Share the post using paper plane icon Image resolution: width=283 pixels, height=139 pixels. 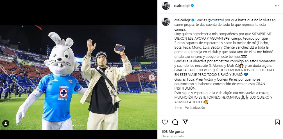[185, 122]
